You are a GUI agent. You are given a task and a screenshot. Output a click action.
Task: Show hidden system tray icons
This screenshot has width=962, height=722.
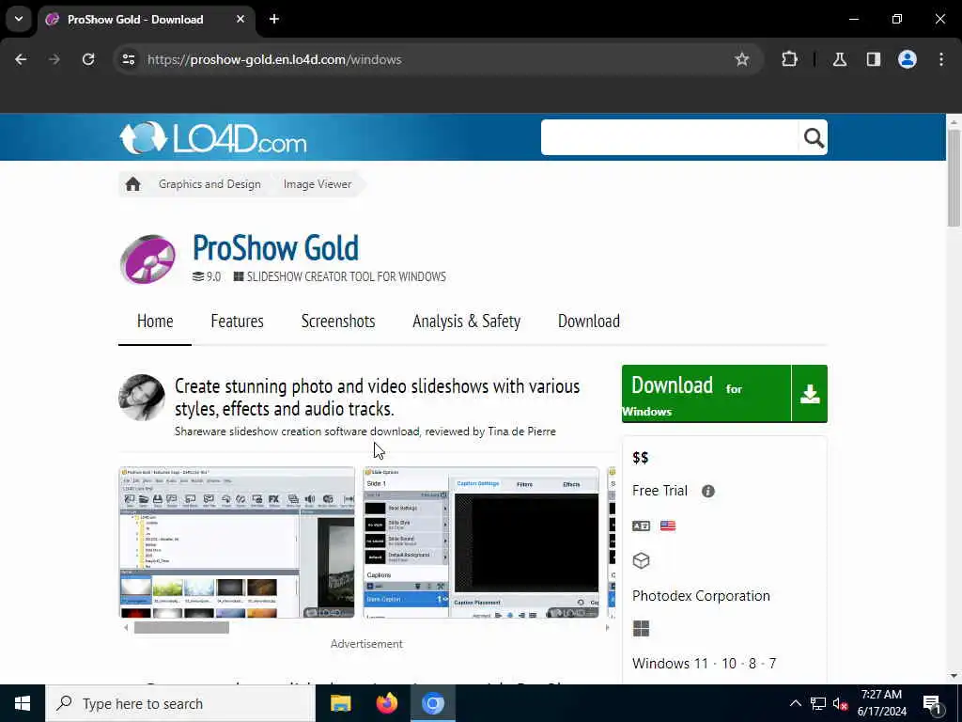click(795, 703)
